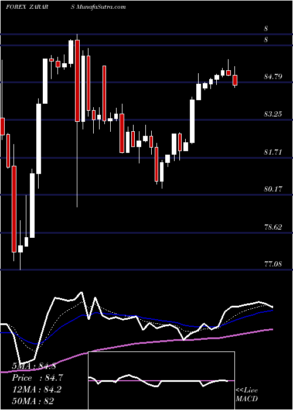Click the 'Price : 84.7' value text

(x=38, y=378)
